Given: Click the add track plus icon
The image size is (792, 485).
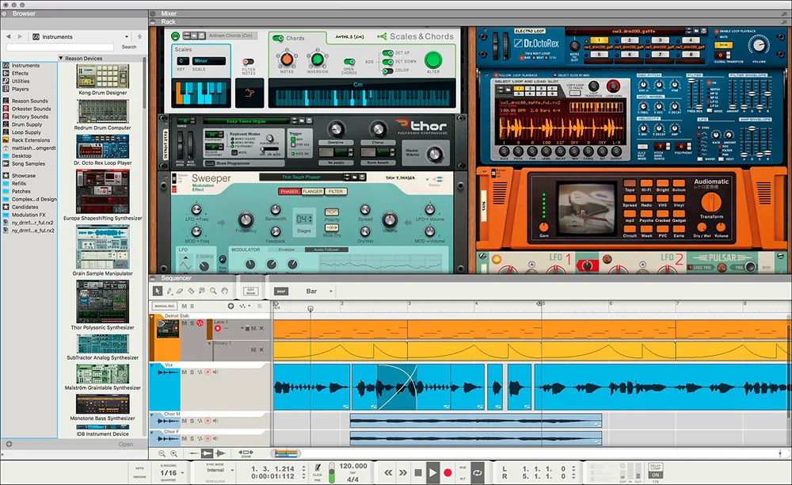Looking at the screenshot, I should 230,306.
